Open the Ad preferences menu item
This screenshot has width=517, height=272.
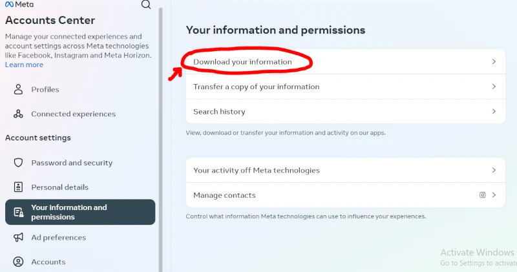pyautogui.click(x=58, y=237)
